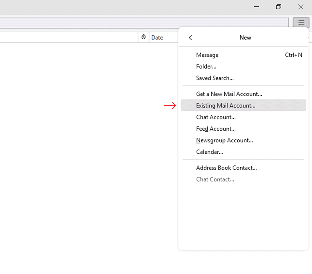Restore down the application window
Image resolution: width=312 pixels, height=274 pixels.
278,7
